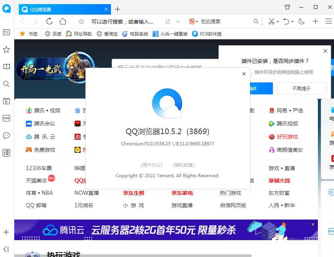Open the 书签 bookmarks item
The image size is (334, 257).
point(28,34)
